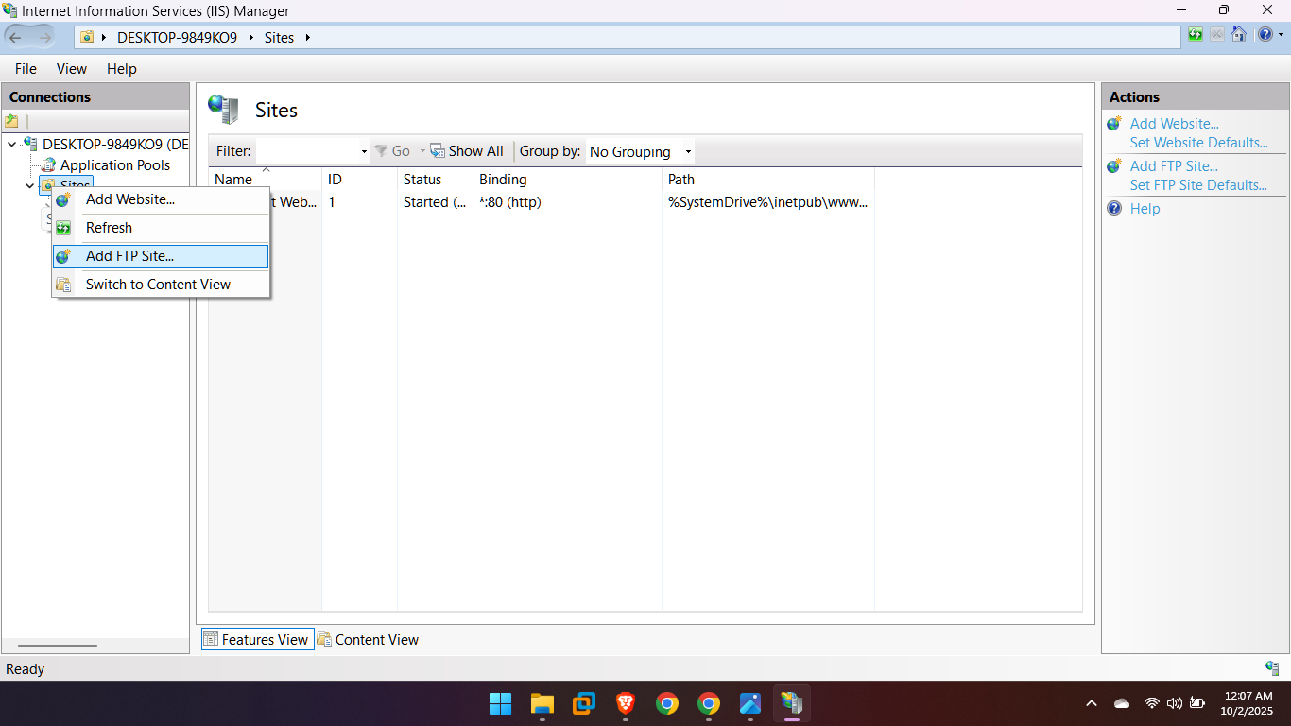The height and width of the screenshot is (726, 1291).
Task: Click Set Website Defaults link in Actions
Action: click(1198, 143)
